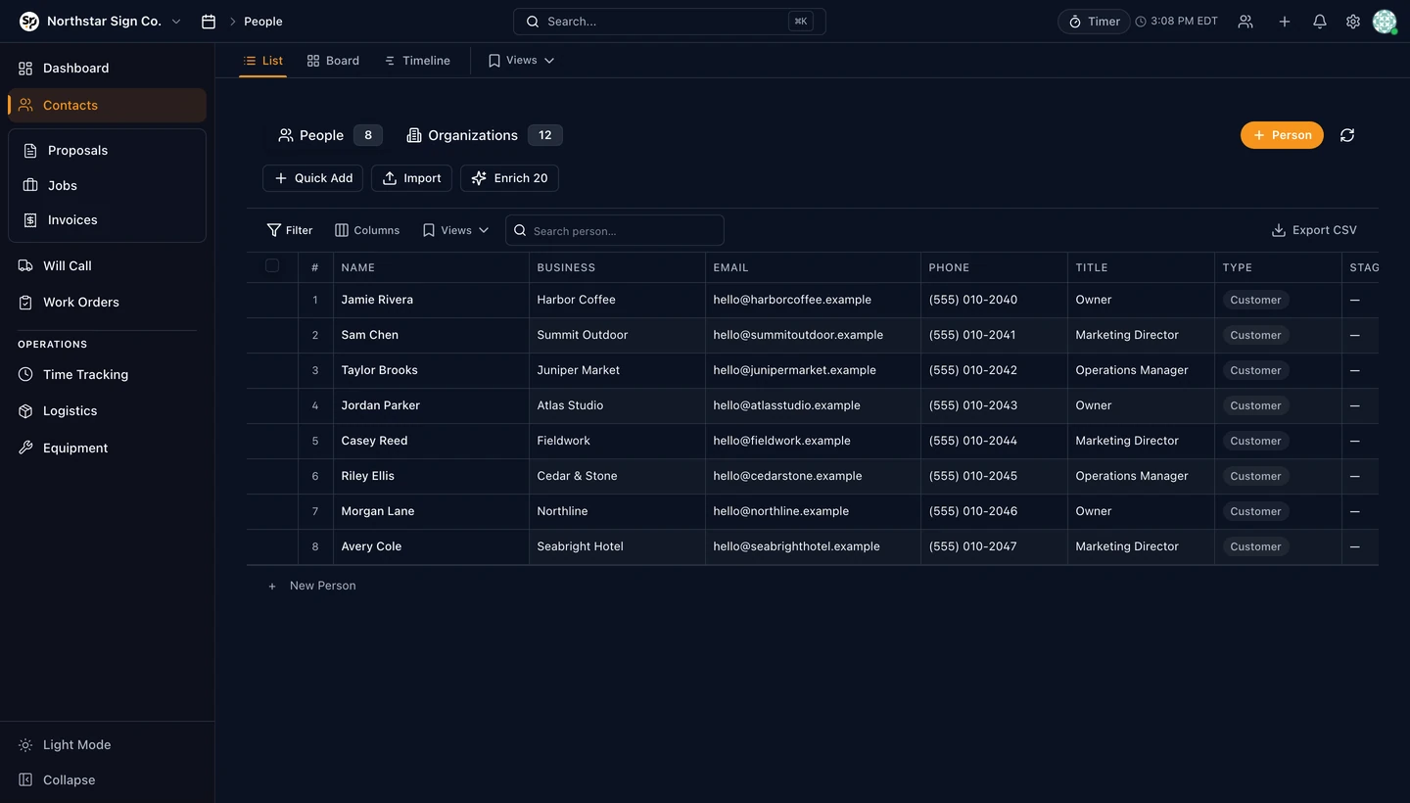Screen dimensions: 1410x803
Task: Click the global Search bar
Action: [x=670, y=22]
